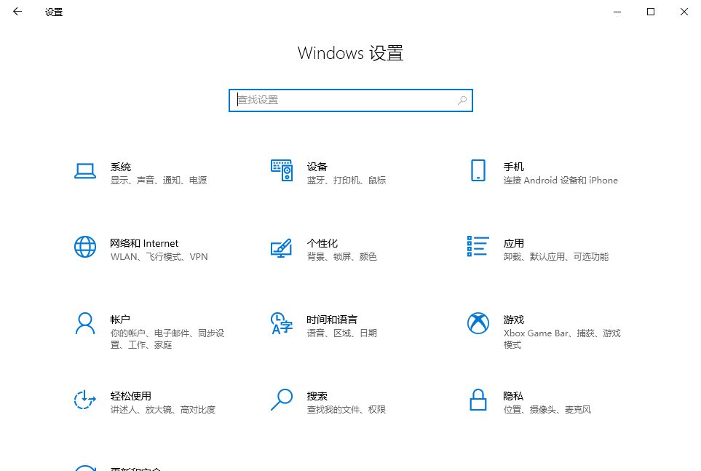Screen dimensions: 701x471
Task: Open 更新和安全 at the bottom
Action: (x=131, y=468)
